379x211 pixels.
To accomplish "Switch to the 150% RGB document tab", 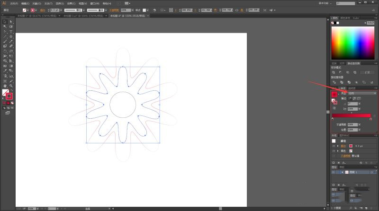I will click(127, 16).
